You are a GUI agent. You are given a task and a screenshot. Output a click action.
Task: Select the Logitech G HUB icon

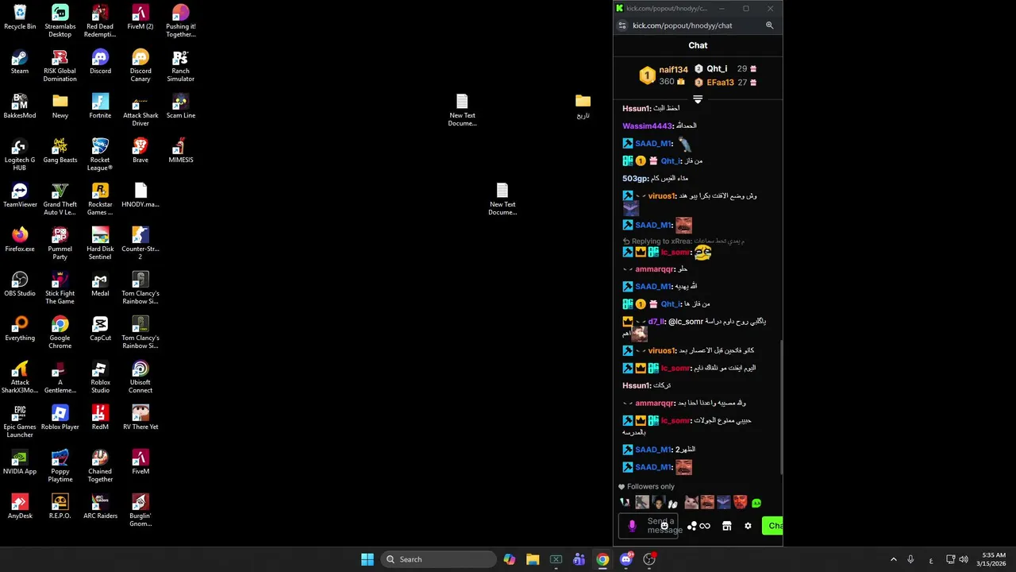click(20, 154)
